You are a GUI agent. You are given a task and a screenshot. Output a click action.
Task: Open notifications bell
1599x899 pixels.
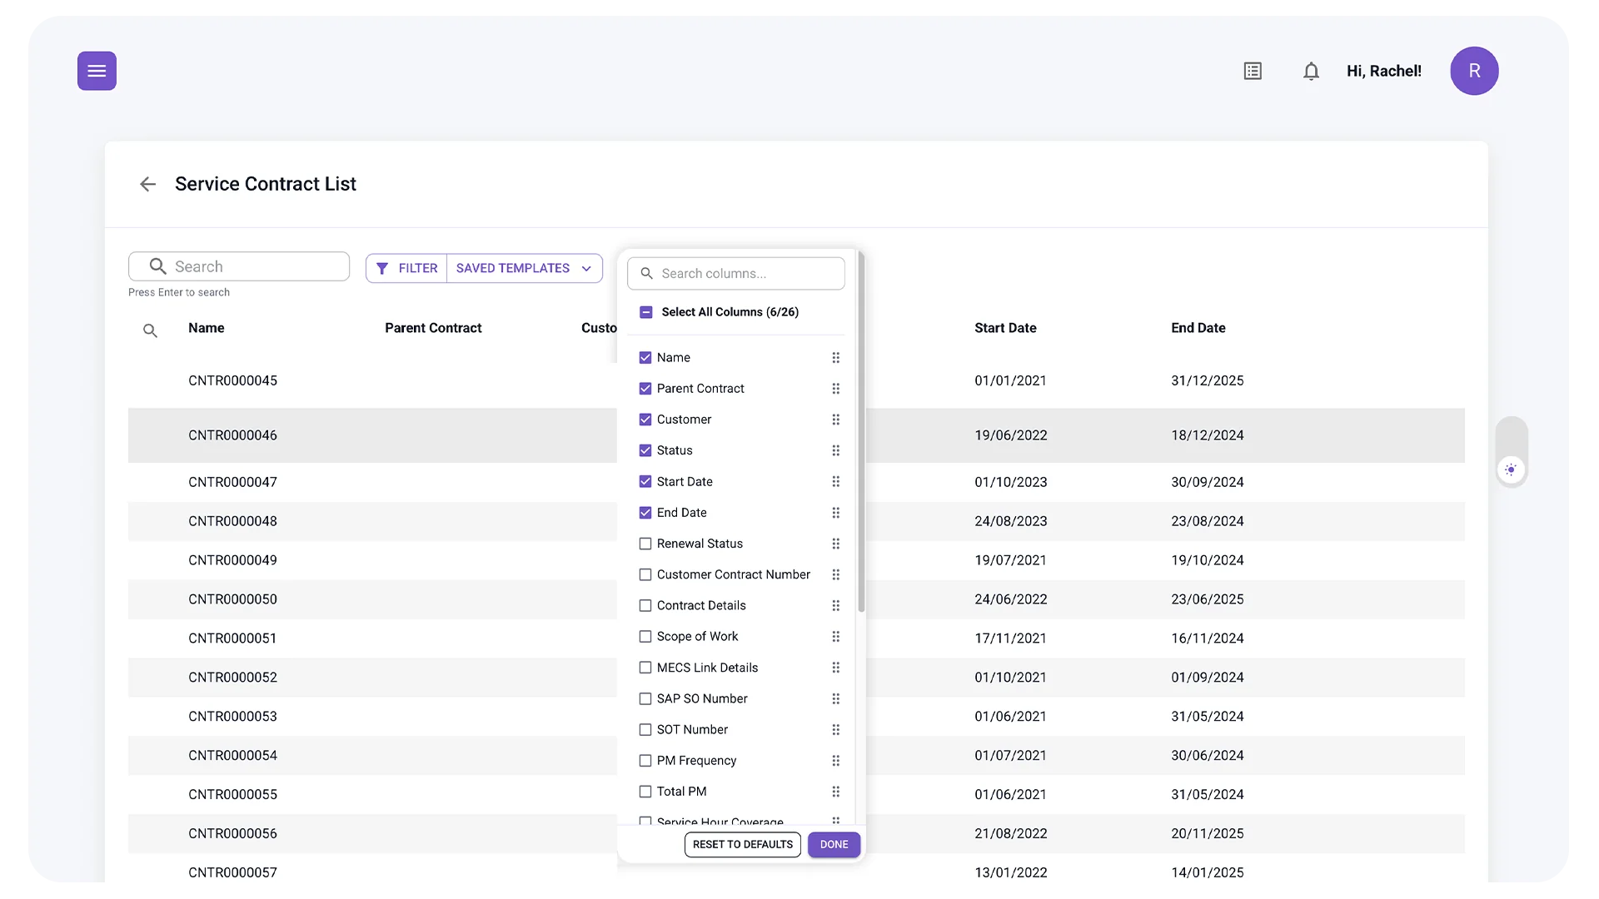1311,71
